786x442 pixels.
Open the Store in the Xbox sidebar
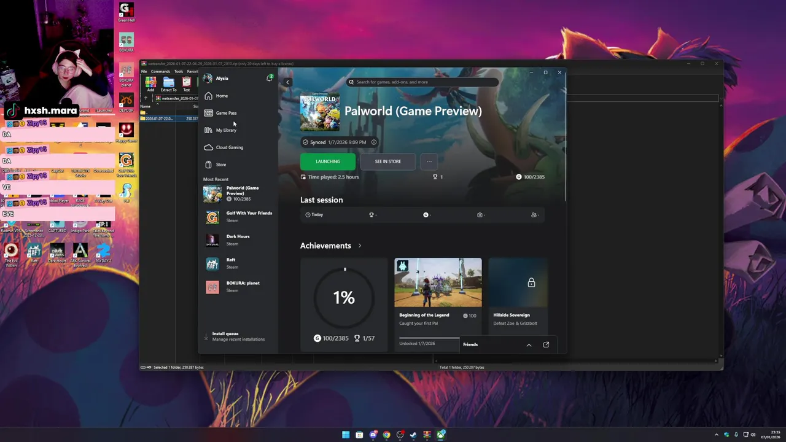coord(221,165)
